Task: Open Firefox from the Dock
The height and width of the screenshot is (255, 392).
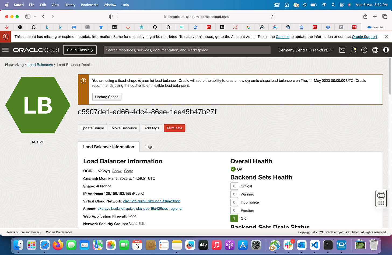Action: (x=58, y=245)
